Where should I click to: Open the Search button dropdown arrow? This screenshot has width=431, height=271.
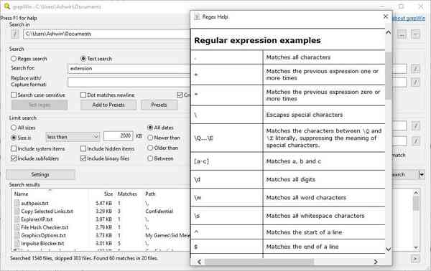422,174
